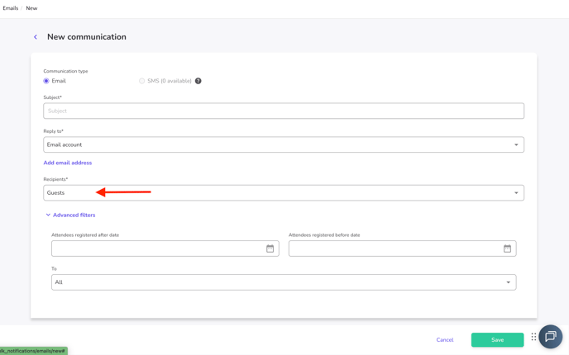Click the New breadcrumb item
569x355 pixels.
(31, 8)
